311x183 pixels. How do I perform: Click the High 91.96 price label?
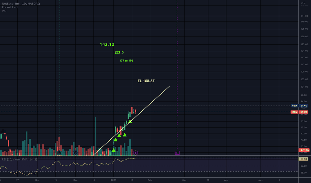pos(299,106)
